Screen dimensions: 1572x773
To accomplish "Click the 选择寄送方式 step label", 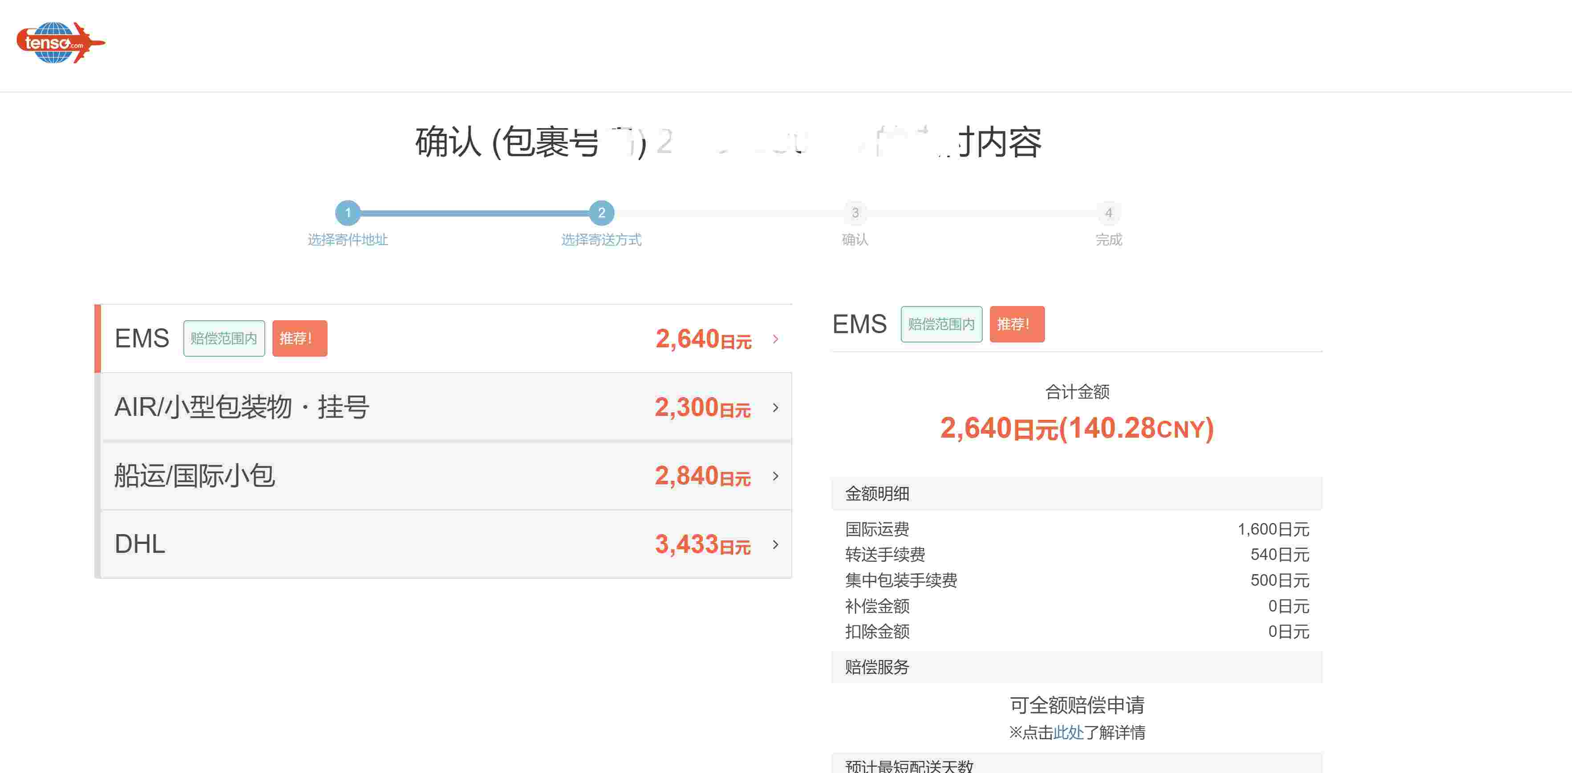I will [x=602, y=240].
